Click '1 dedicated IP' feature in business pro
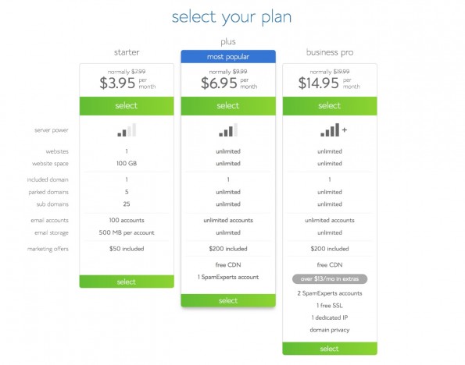The height and width of the screenshot is (365, 465). click(330, 317)
